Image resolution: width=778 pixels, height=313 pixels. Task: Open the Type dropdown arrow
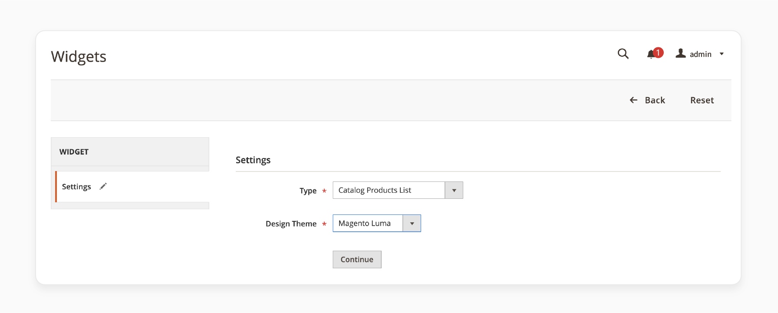pyautogui.click(x=454, y=190)
